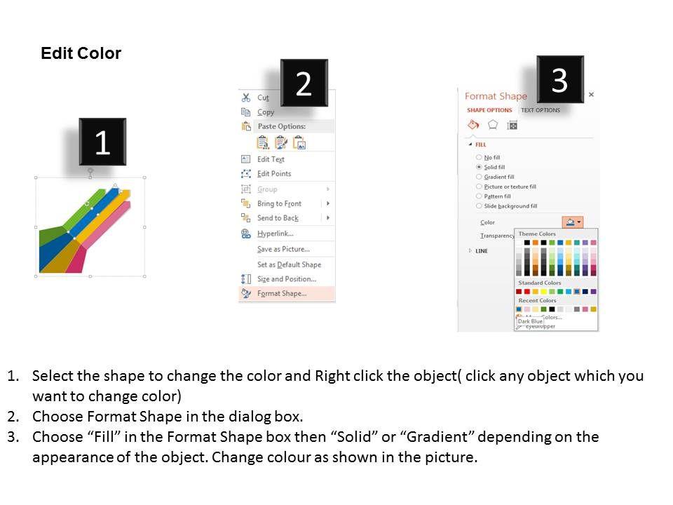Pick the red swatch in Standard Colors
The image size is (673, 505).
[527, 291]
